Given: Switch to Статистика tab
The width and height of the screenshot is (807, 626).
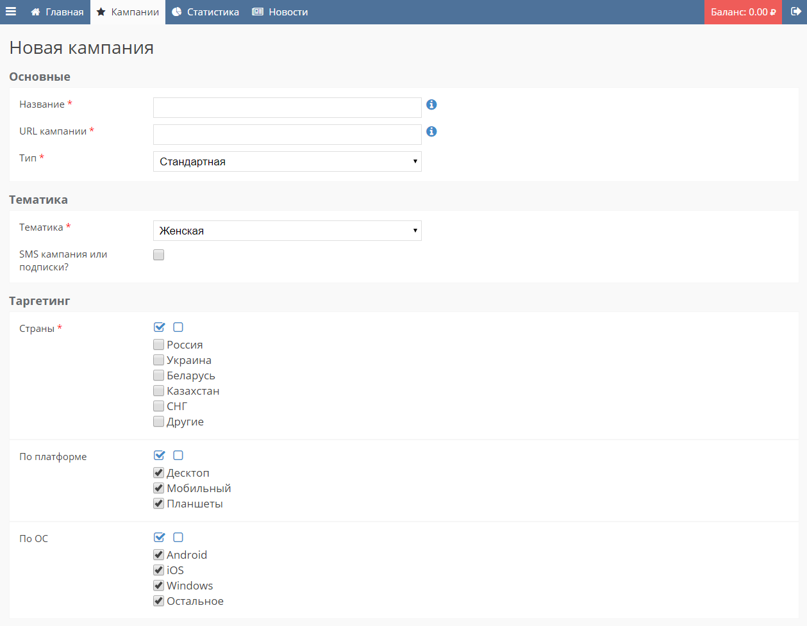Looking at the screenshot, I should (205, 12).
